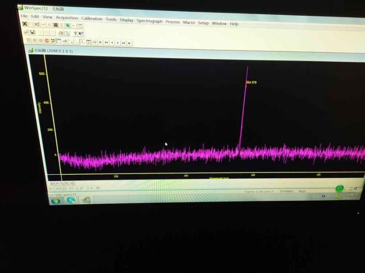
Task: Click the Open file folder icon
Action: coord(26,32)
